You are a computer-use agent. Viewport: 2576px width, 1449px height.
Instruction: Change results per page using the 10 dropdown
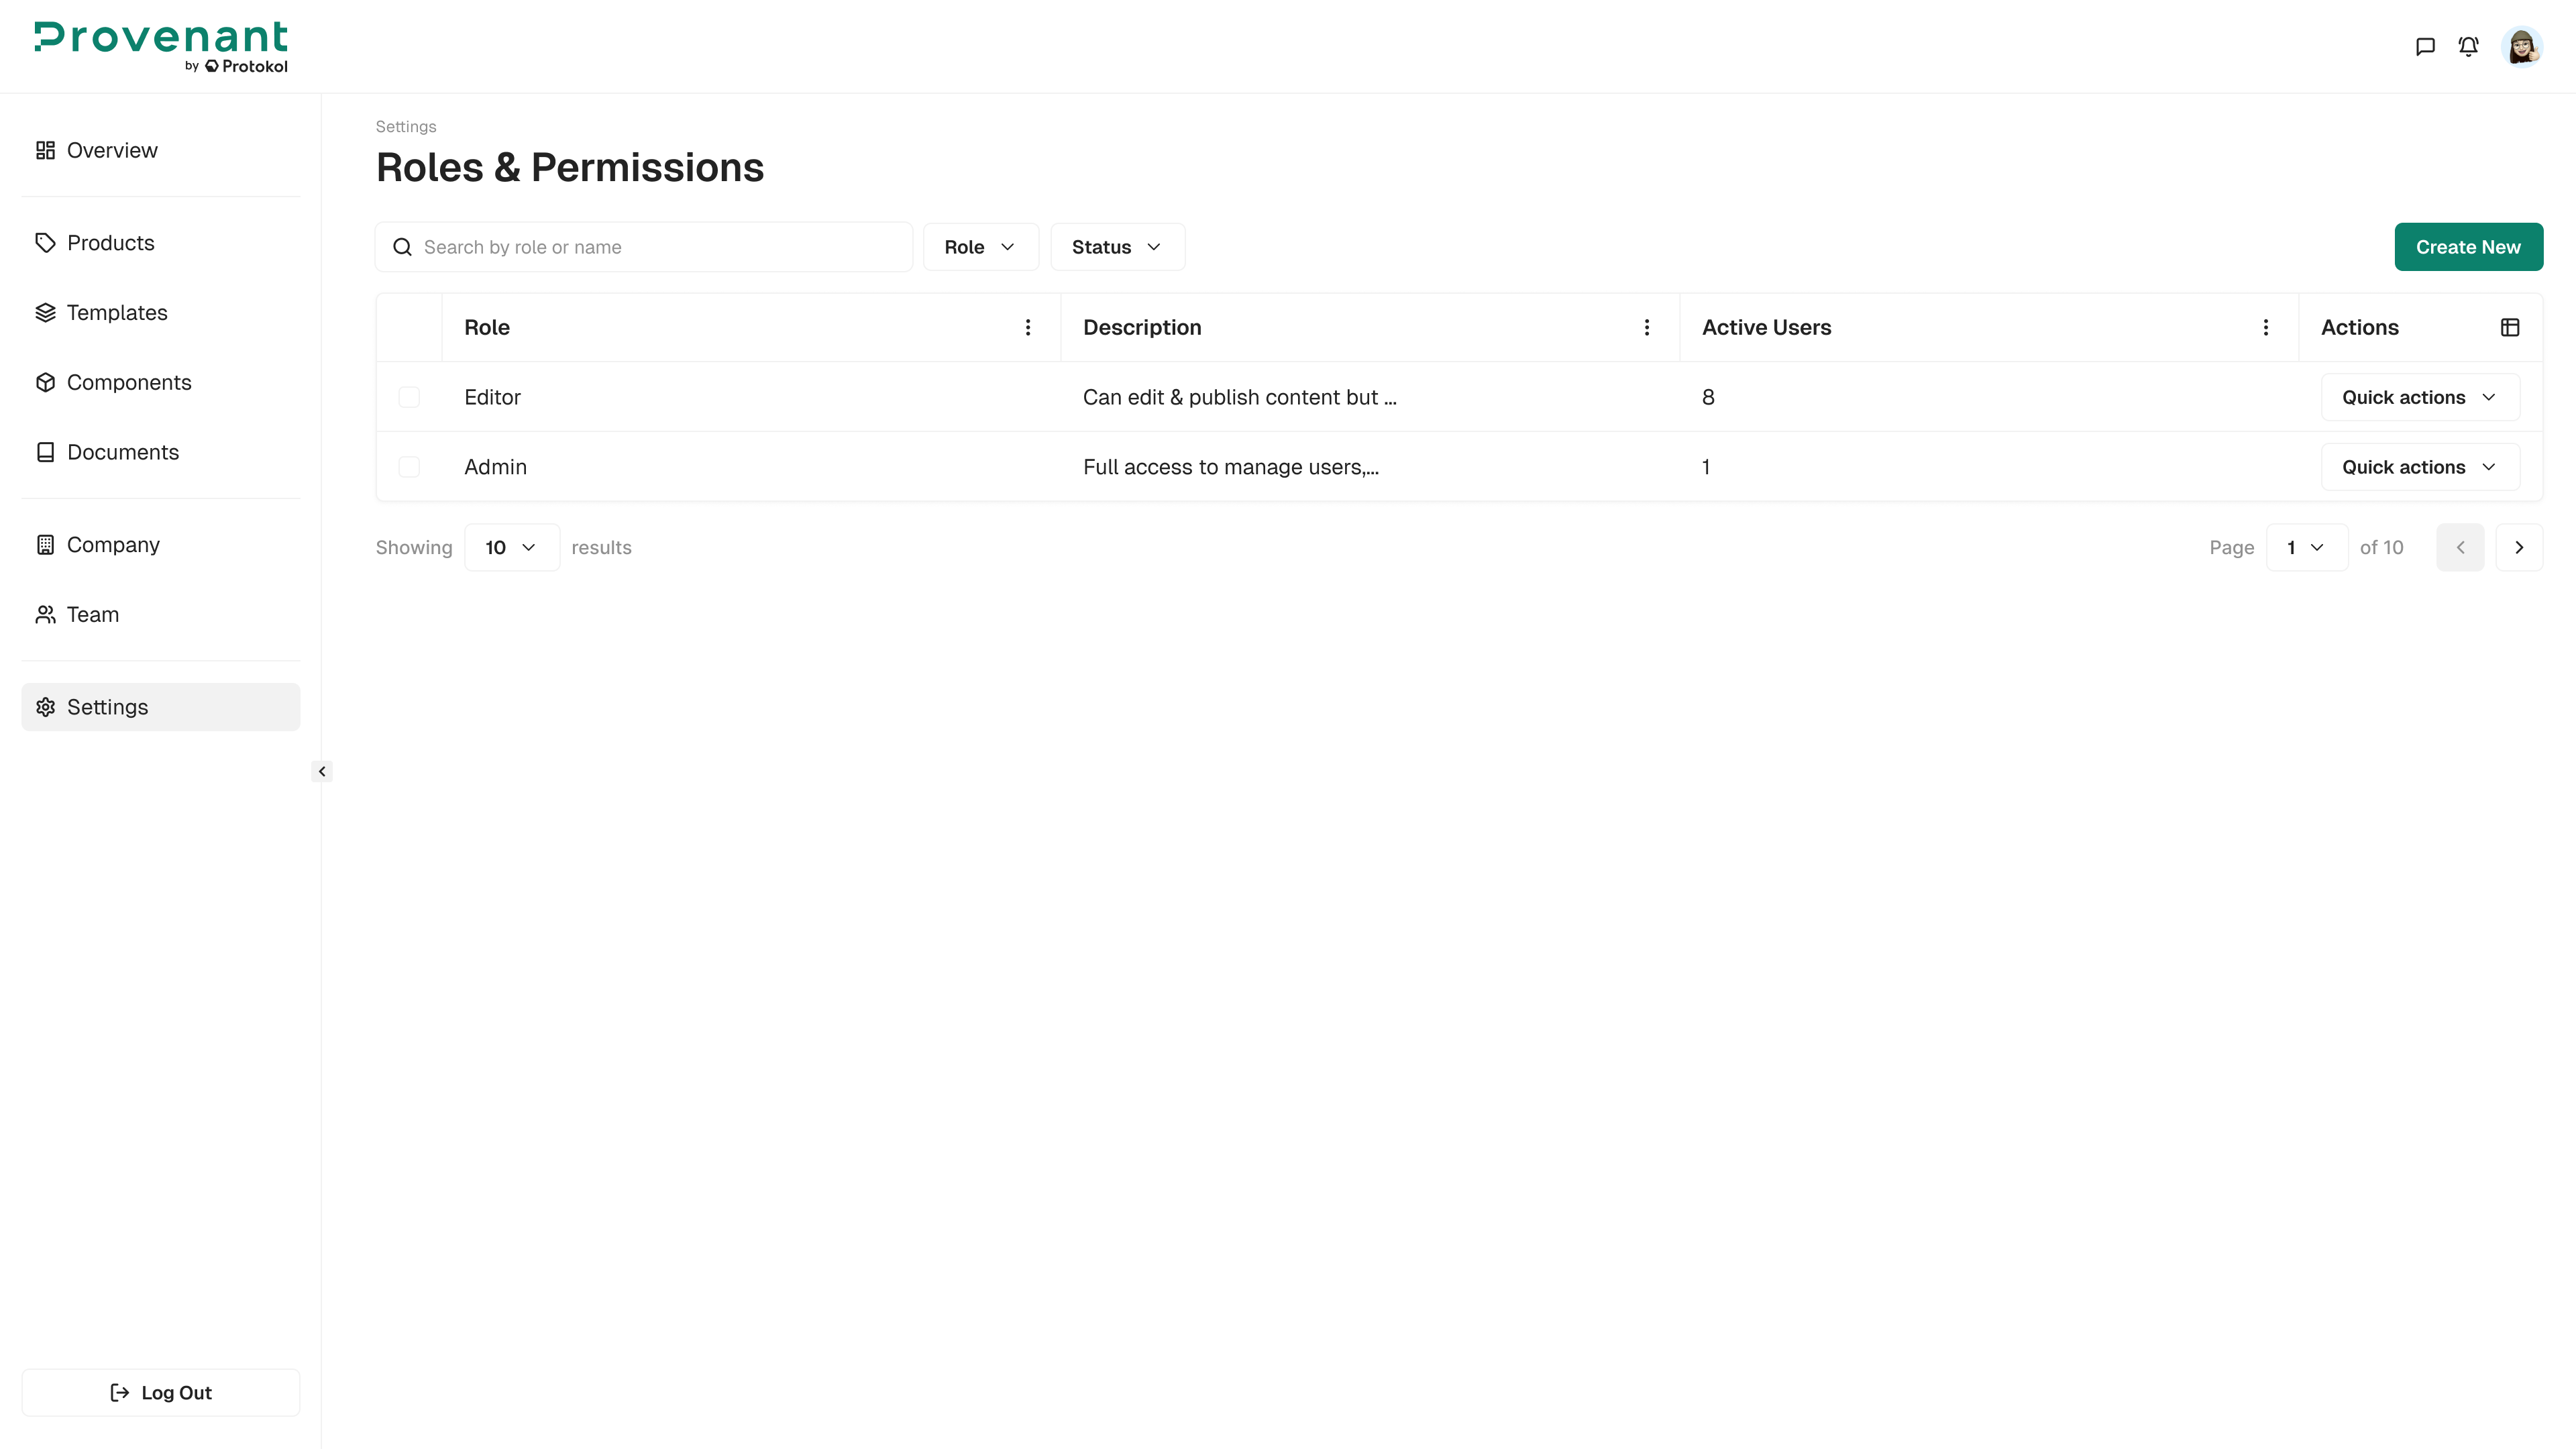(511, 547)
